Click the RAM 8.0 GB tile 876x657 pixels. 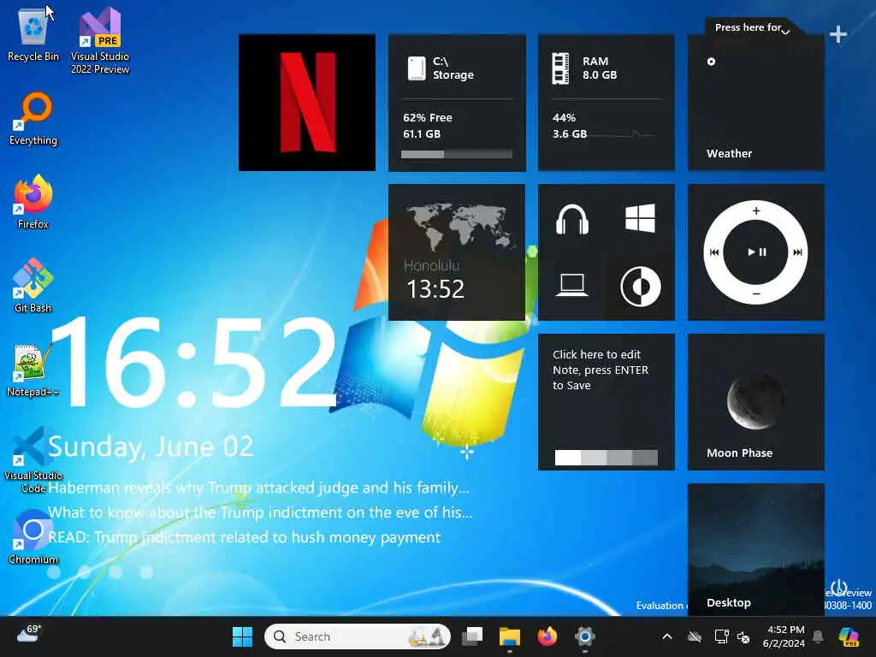tap(607, 103)
